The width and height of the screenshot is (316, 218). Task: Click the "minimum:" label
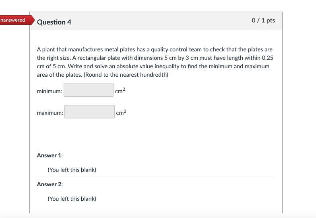(x=50, y=92)
